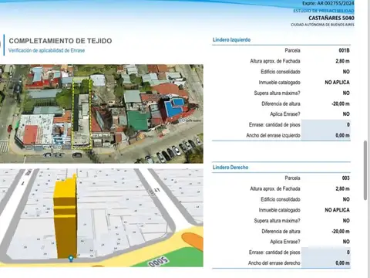Image resolution: width=370 pixels, height=278 pixels.
Task: Click the 'Ancho del enrase derecho' label
Action: (274, 263)
